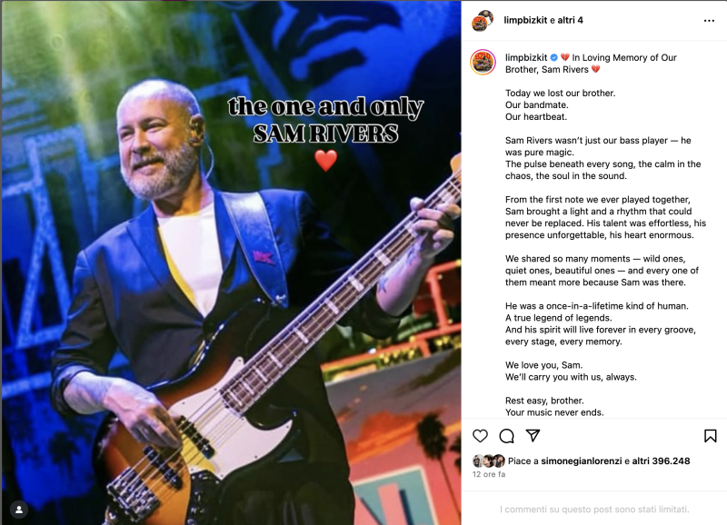Show tagged people icon on the photo
Image resolution: width=727 pixels, height=525 pixels.
pyautogui.click(x=19, y=510)
